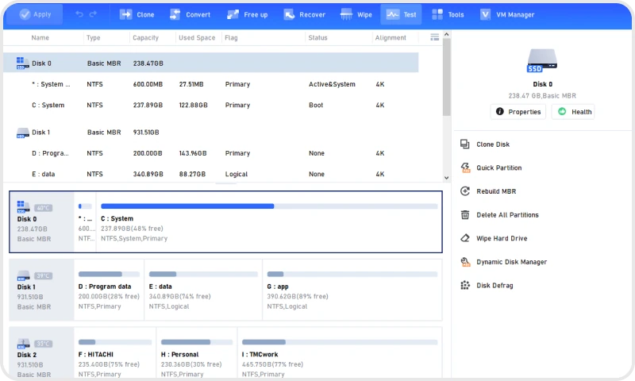This screenshot has height=381, width=635.
Task: Click the Free up toolbar icon
Action: pyautogui.click(x=233, y=14)
